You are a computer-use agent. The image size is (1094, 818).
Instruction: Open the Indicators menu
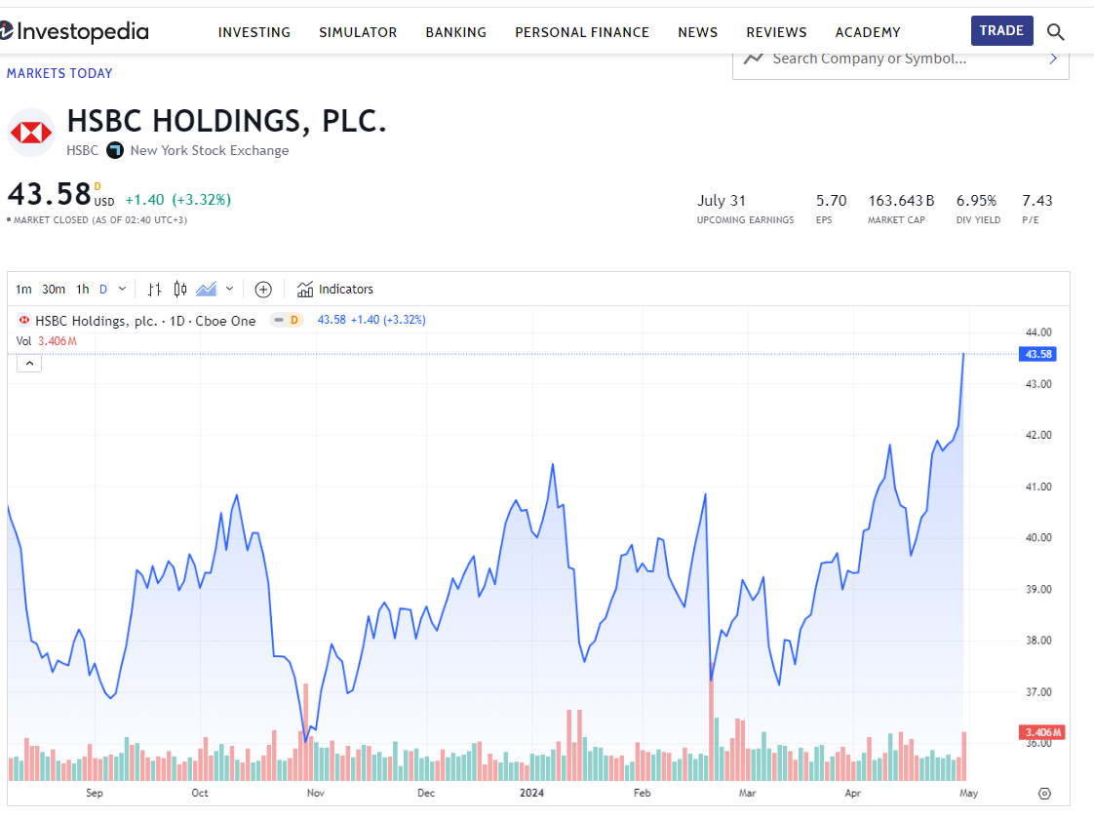tap(334, 290)
